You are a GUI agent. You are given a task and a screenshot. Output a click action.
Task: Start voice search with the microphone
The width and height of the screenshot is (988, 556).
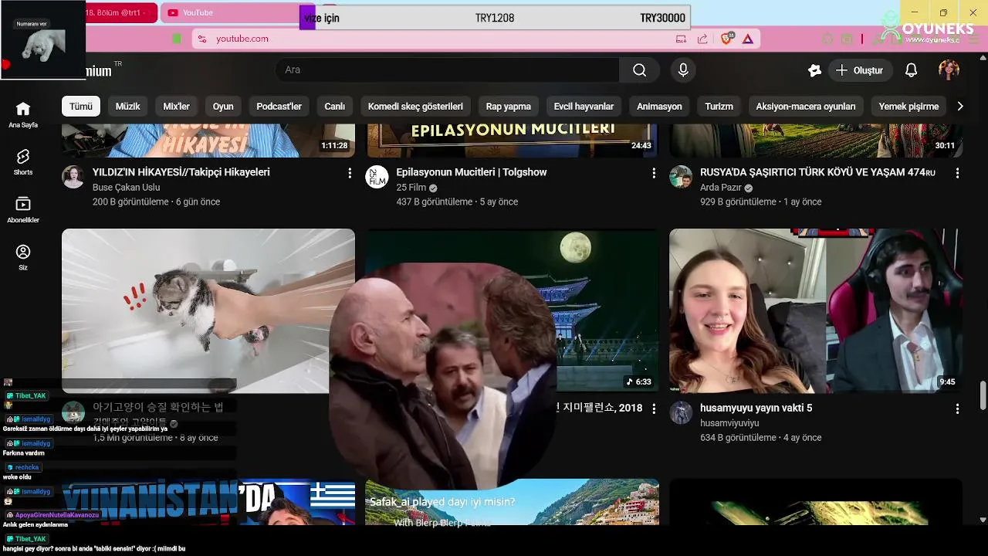683,70
